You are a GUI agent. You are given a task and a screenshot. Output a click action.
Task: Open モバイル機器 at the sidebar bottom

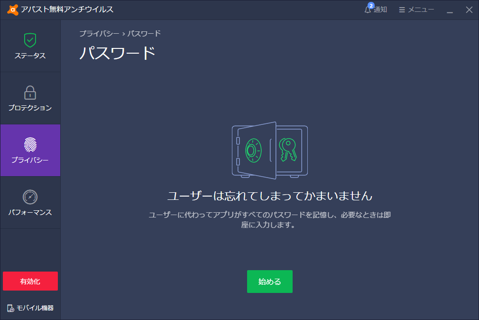pos(30,308)
